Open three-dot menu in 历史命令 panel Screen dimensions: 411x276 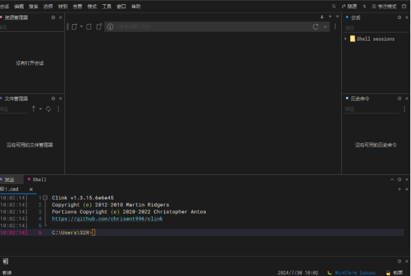[x=405, y=109]
